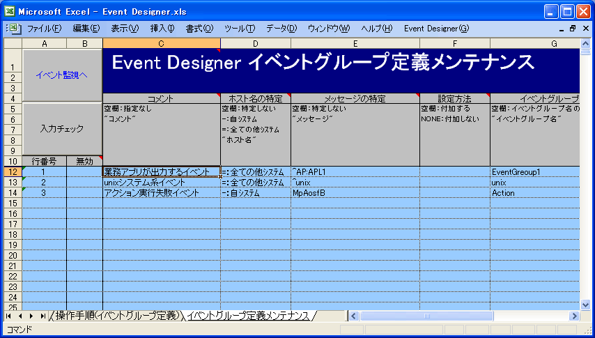
Task: Go to next sheet tab arrow
Action: click(x=31, y=316)
